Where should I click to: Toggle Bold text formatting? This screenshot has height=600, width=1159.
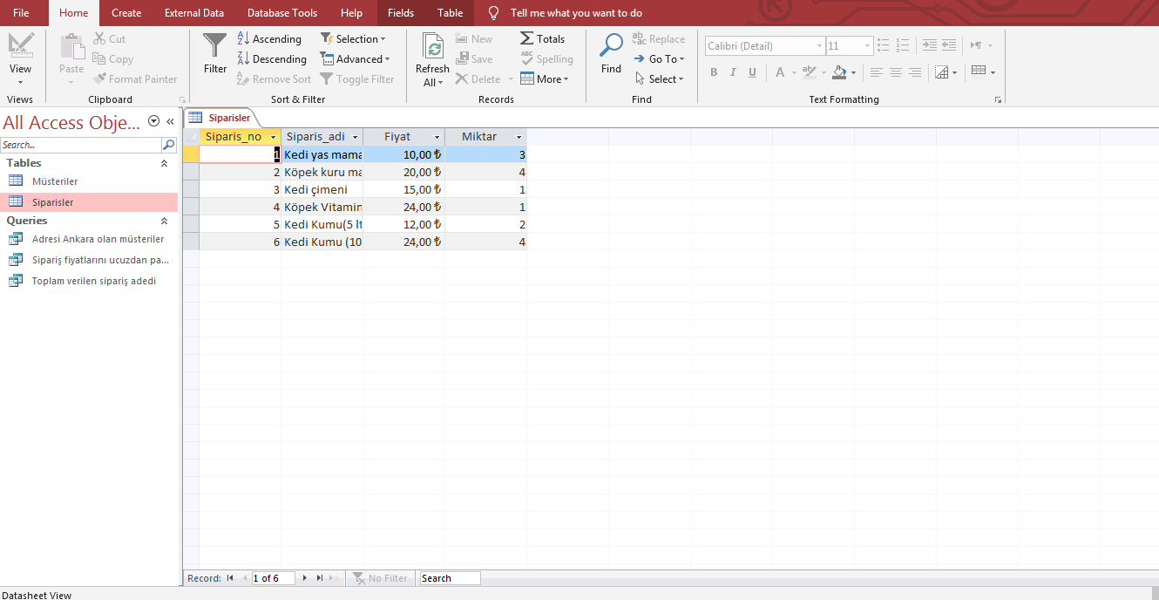click(x=714, y=72)
